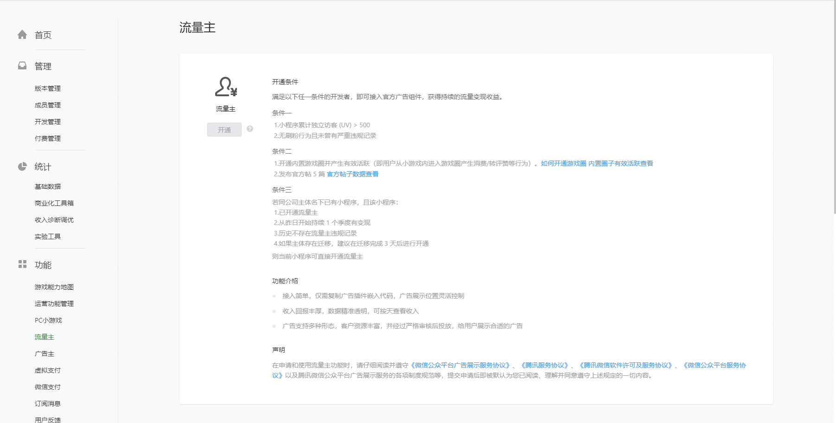Go to 版本管理 in the sidebar
Image resolution: width=836 pixels, height=423 pixels.
coord(48,88)
